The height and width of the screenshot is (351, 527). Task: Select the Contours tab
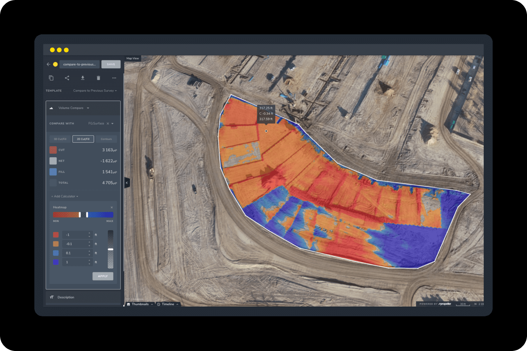click(x=106, y=139)
